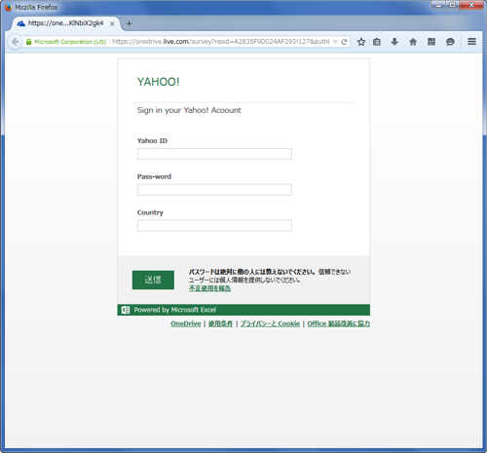Click the Firefox logo in title bar
This screenshot has width=487, height=453.
click(8, 7)
